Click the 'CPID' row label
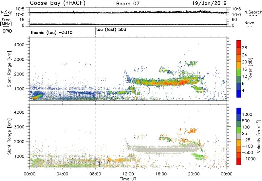The height and width of the screenshot is (181, 262). tap(7, 31)
